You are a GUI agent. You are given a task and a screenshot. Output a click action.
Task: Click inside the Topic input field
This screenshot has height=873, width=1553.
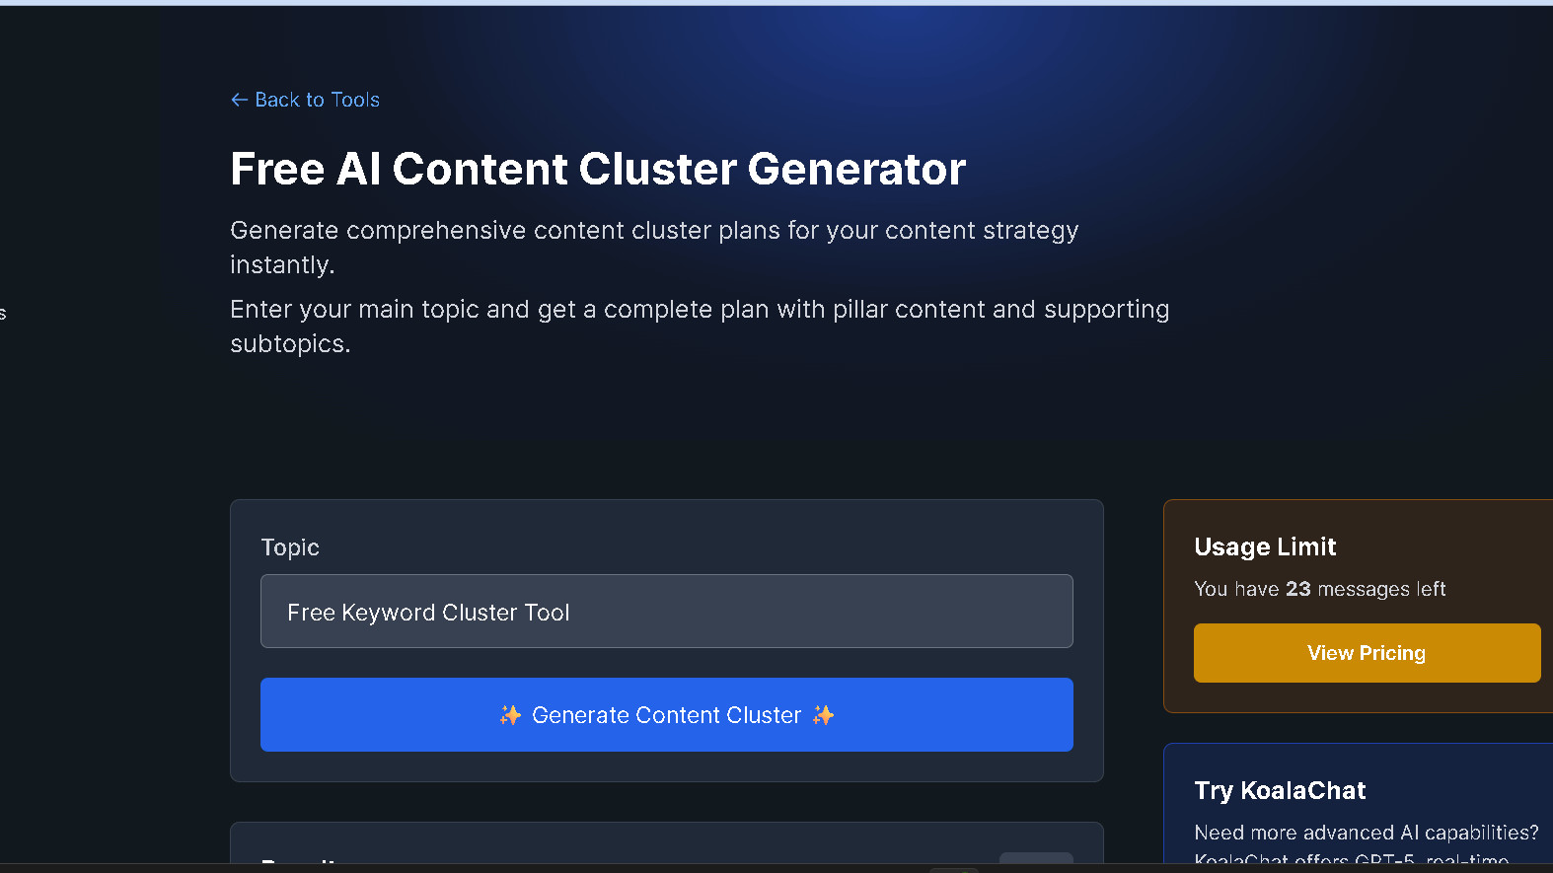pyautogui.click(x=666, y=611)
